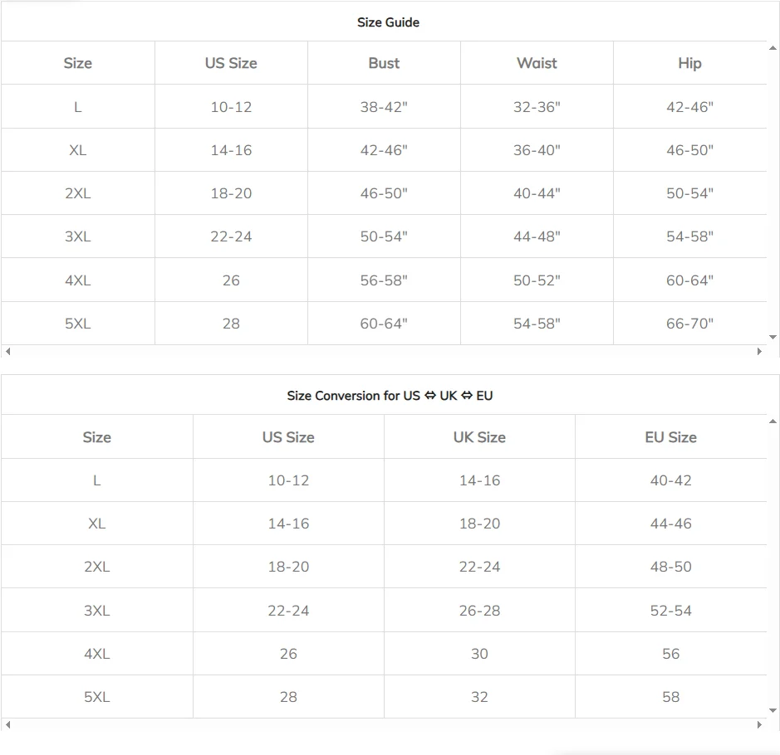The width and height of the screenshot is (780, 755).
Task: Click the 2XL EU size 48-50 cell
Action: [670, 567]
